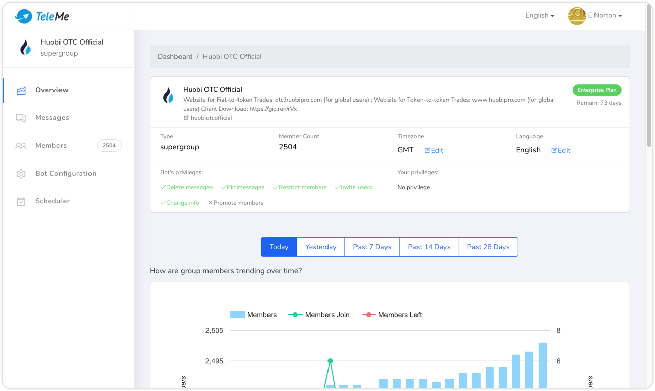
Task: Click the Dashboard breadcrumb link
Action: click(x=175, y=57)
